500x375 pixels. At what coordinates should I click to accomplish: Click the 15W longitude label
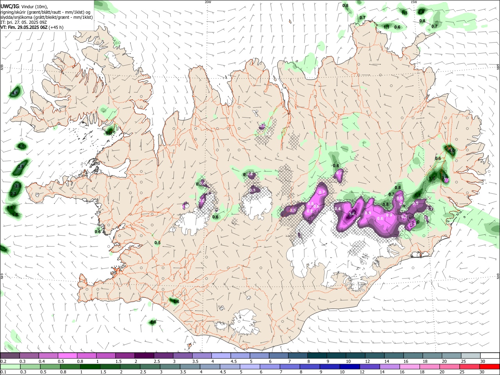pyautogui.click(x=414, y=2)
